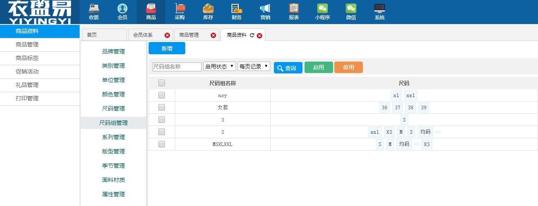Select the checkbox for 女款 row
This screenshot has height=206, width=538.
162,108
